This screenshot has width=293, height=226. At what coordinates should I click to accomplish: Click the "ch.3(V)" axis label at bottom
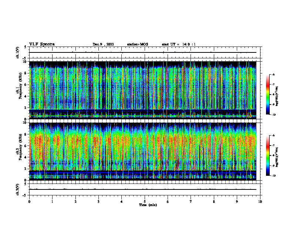(18, 189)
